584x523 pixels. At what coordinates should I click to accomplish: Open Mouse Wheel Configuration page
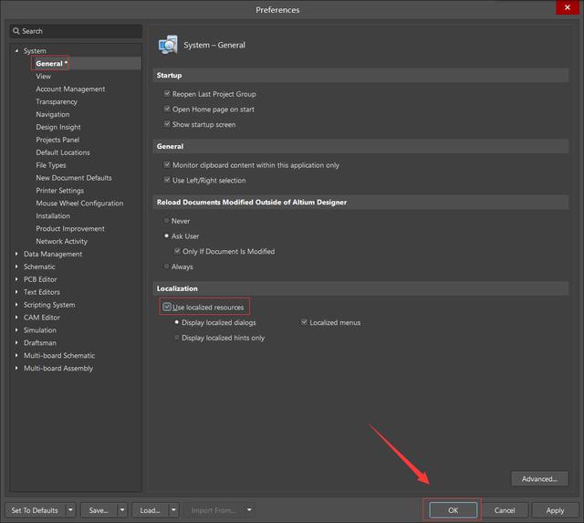pos(79,203)
